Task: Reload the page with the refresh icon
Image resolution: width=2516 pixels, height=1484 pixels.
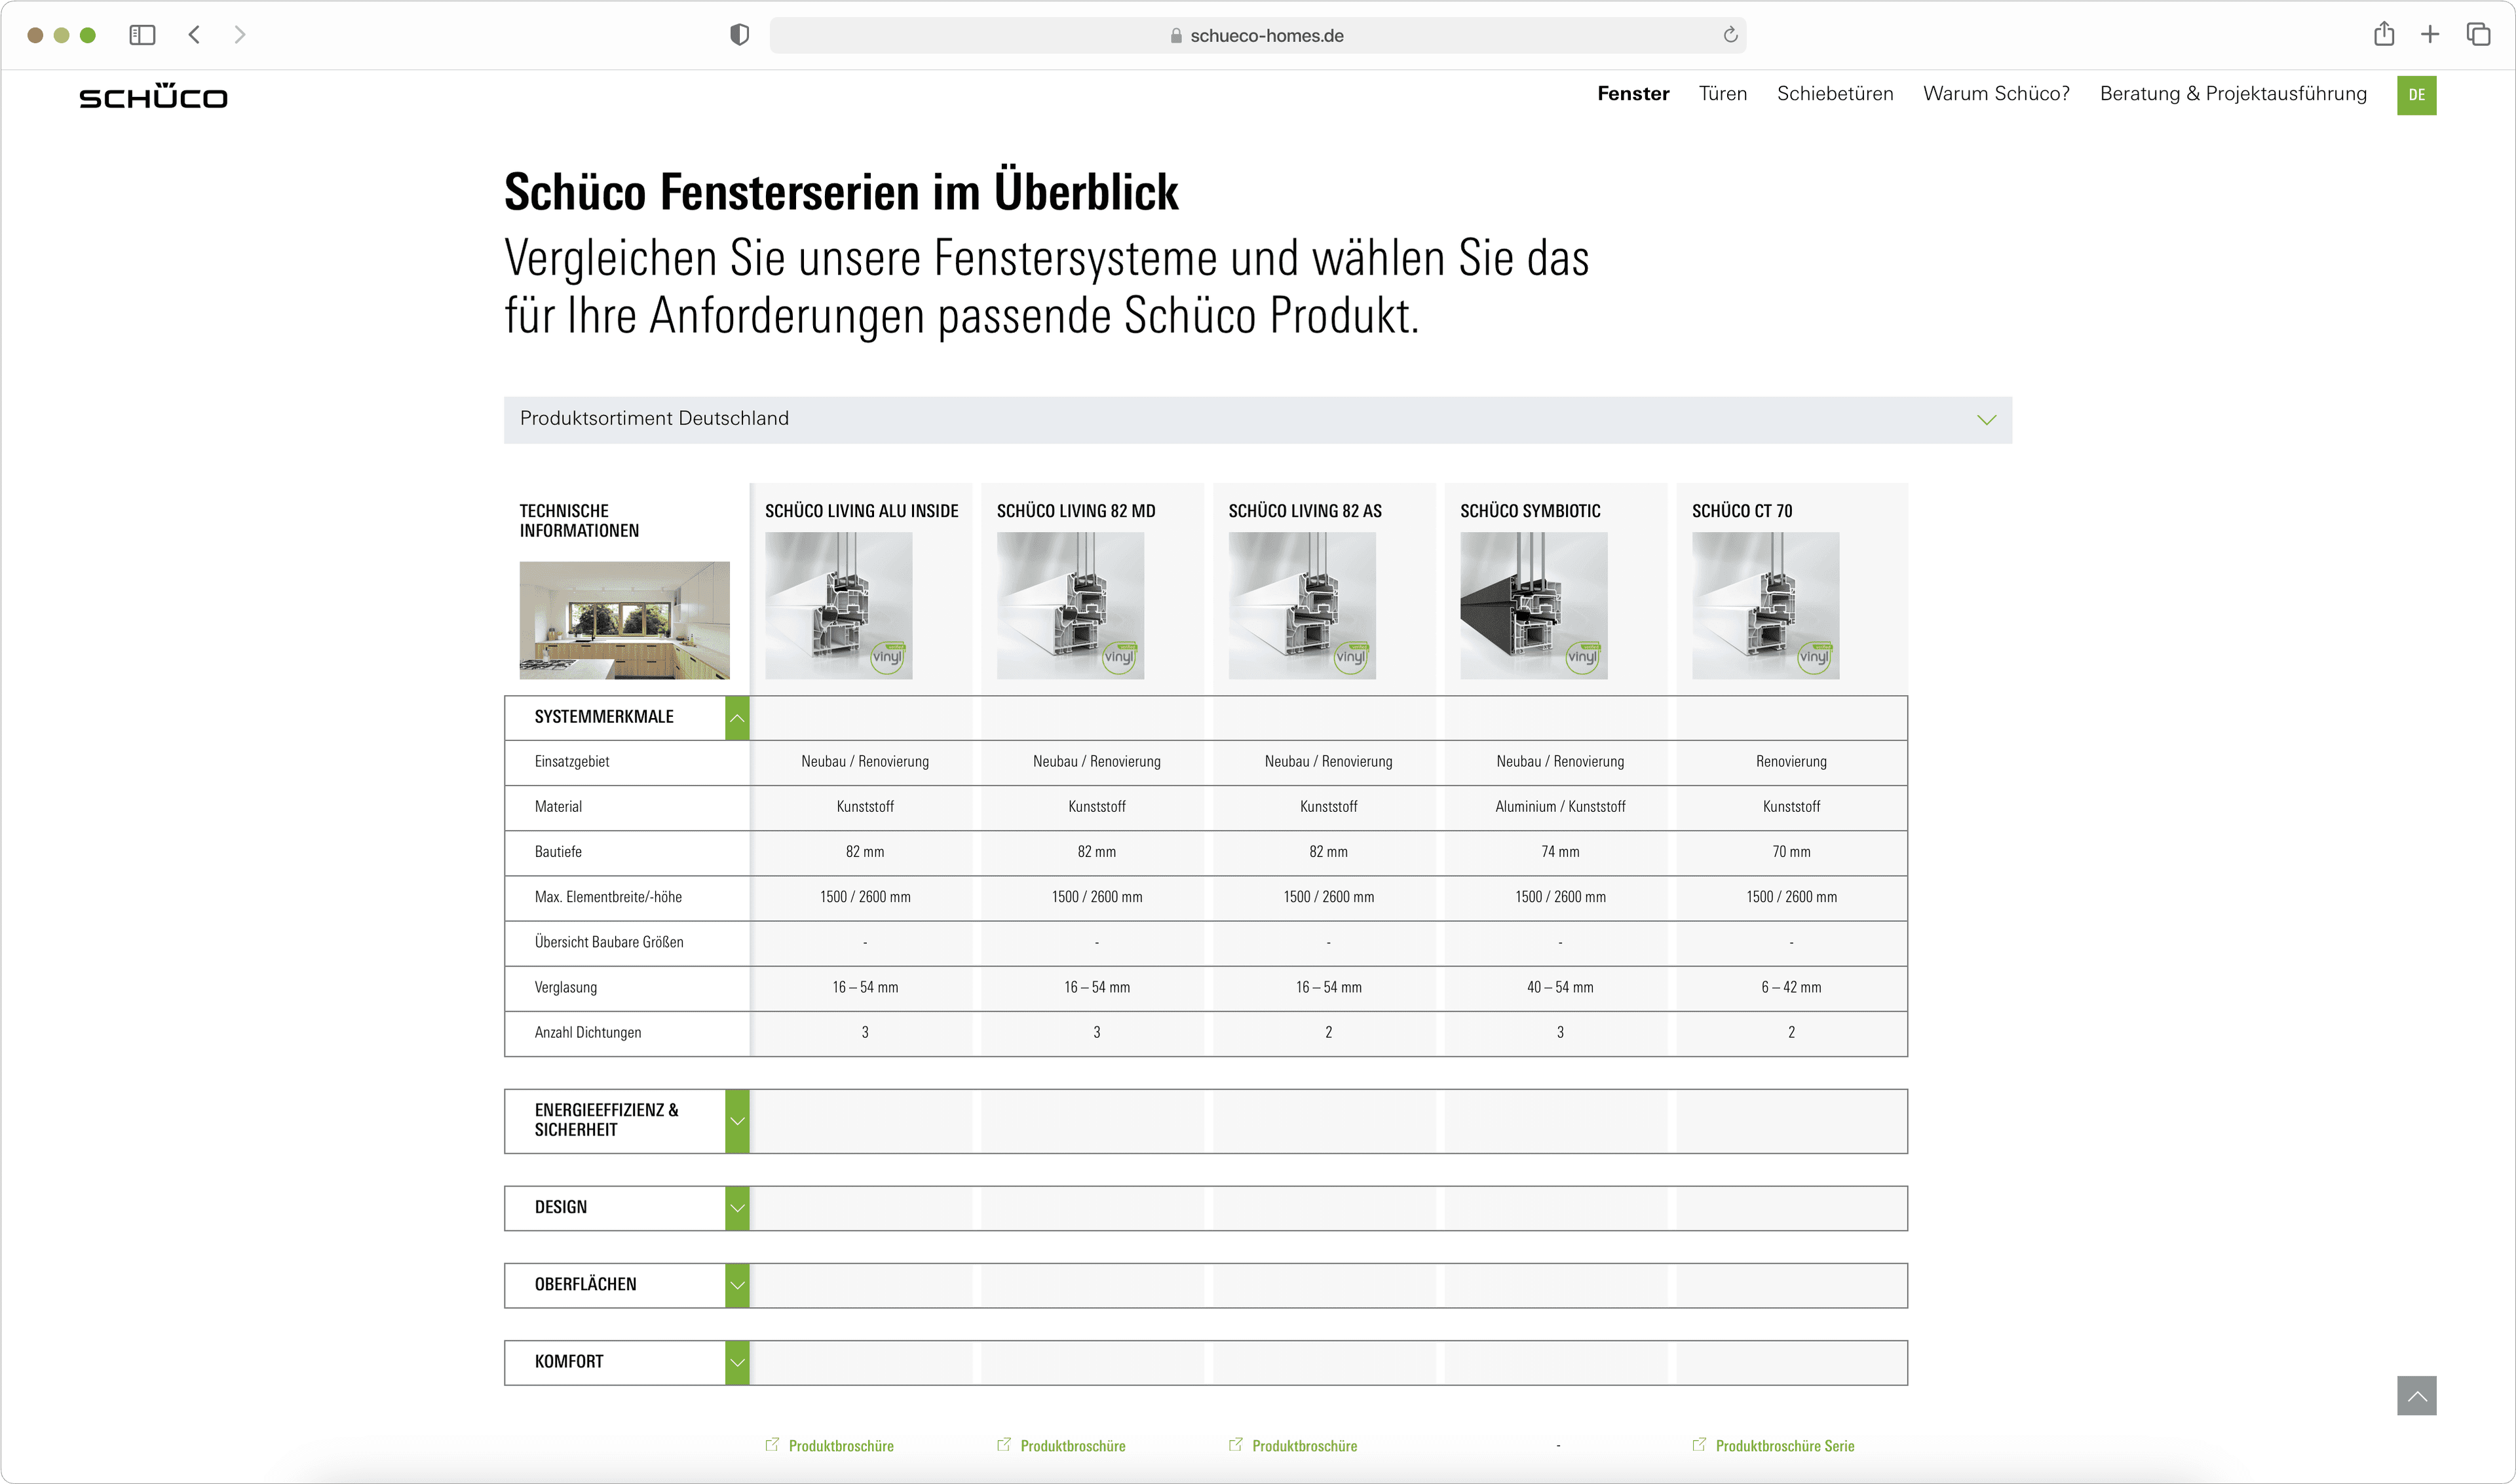Action: [x=1730, y=35]
